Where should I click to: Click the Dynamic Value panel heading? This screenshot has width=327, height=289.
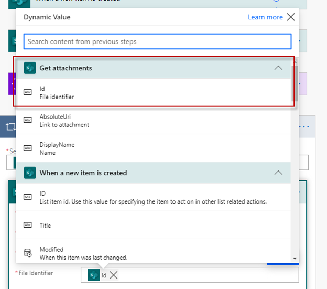pos(47,17)
